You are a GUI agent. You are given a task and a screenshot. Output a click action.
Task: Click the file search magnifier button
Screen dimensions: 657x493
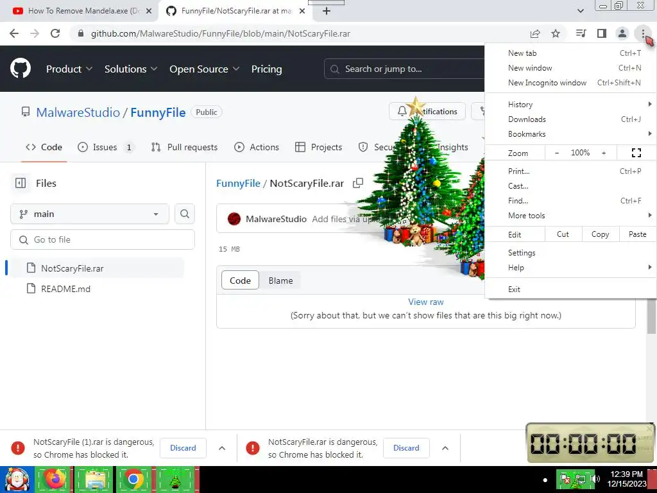(185, 214)
